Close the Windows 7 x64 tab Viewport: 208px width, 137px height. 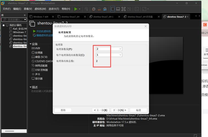pos(53,17)
